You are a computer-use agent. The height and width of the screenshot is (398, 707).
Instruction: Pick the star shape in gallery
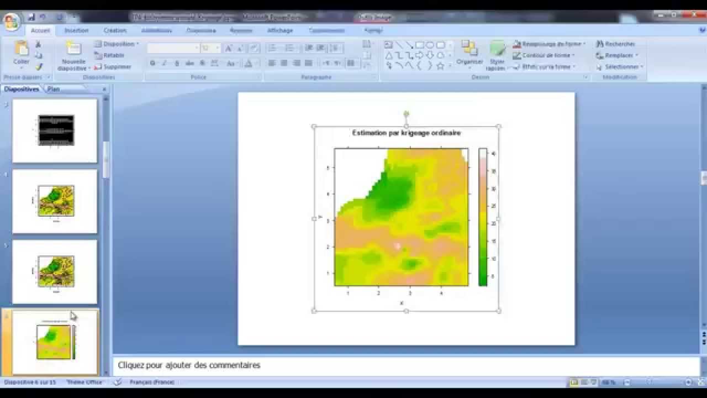(x=440, y=66)
